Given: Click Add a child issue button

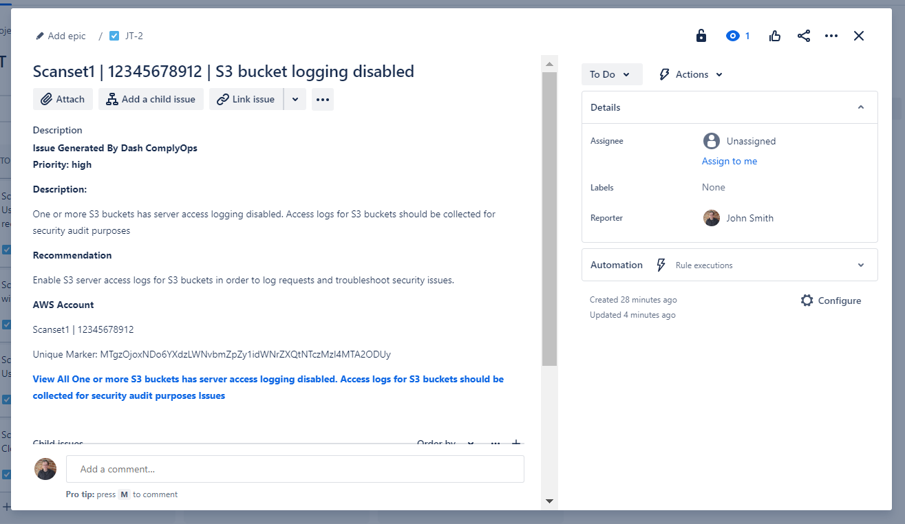Looking at the screenshot, I should 151,99.
